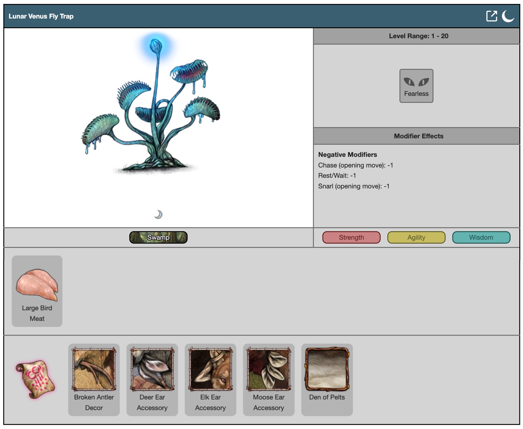Select the Deer Ear Accessory item
Screen dimensions: 523x429
coord(152,379)
